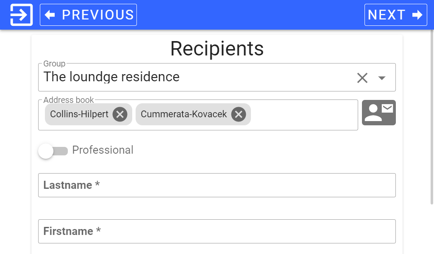Proceed with the NEXT button
This screenshot has height=254, width=434.
(x=395, y=15)
